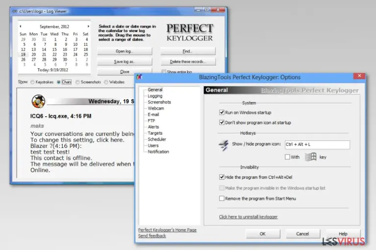Click the Save log as... button
This screenshot has height=250, width=376.
point(124,62)
